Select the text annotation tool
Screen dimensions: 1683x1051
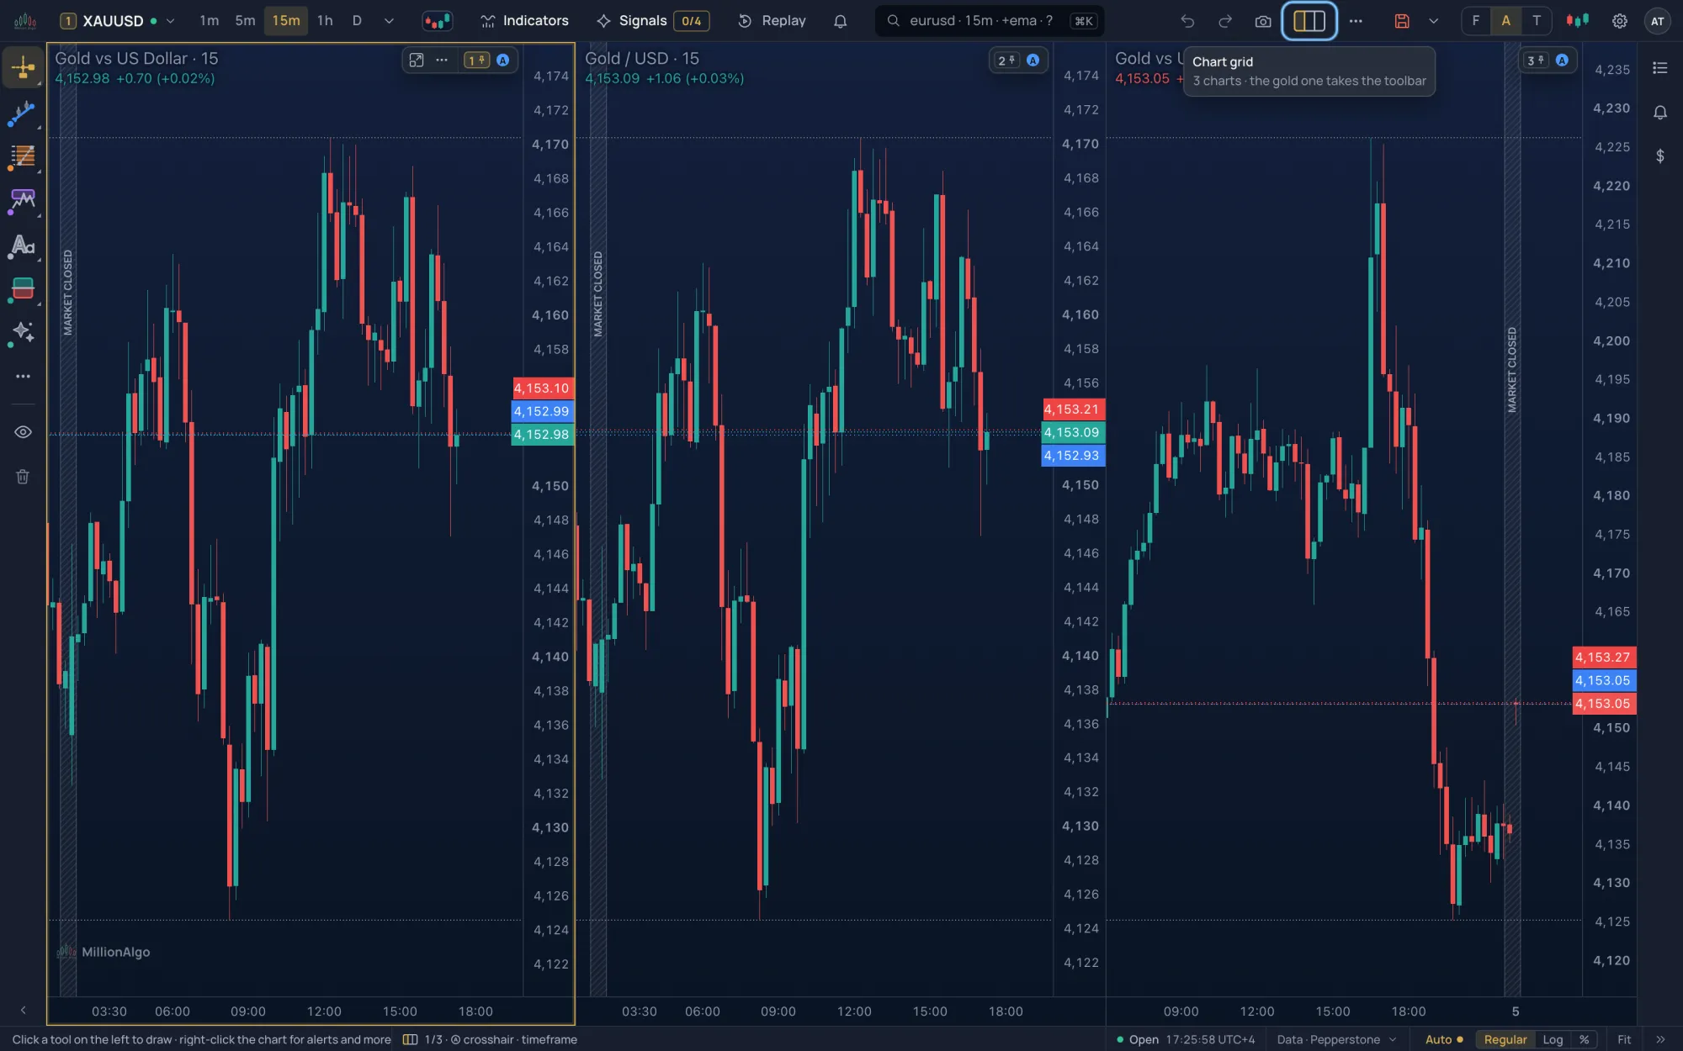(x=23, y=245)
